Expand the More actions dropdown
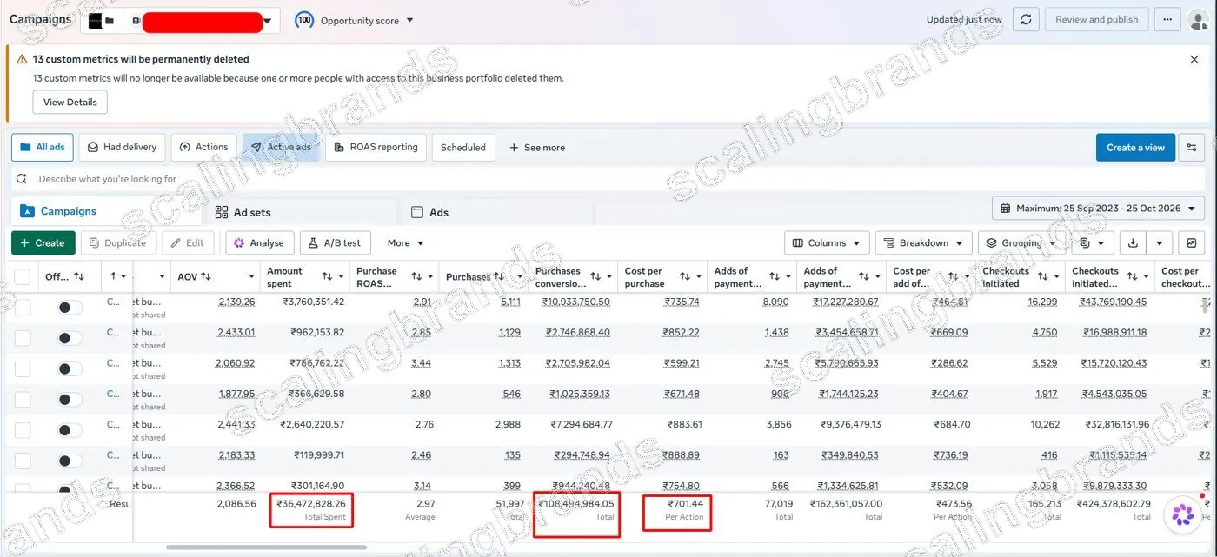The image size is (1217, 557). (x=406, y=243)
